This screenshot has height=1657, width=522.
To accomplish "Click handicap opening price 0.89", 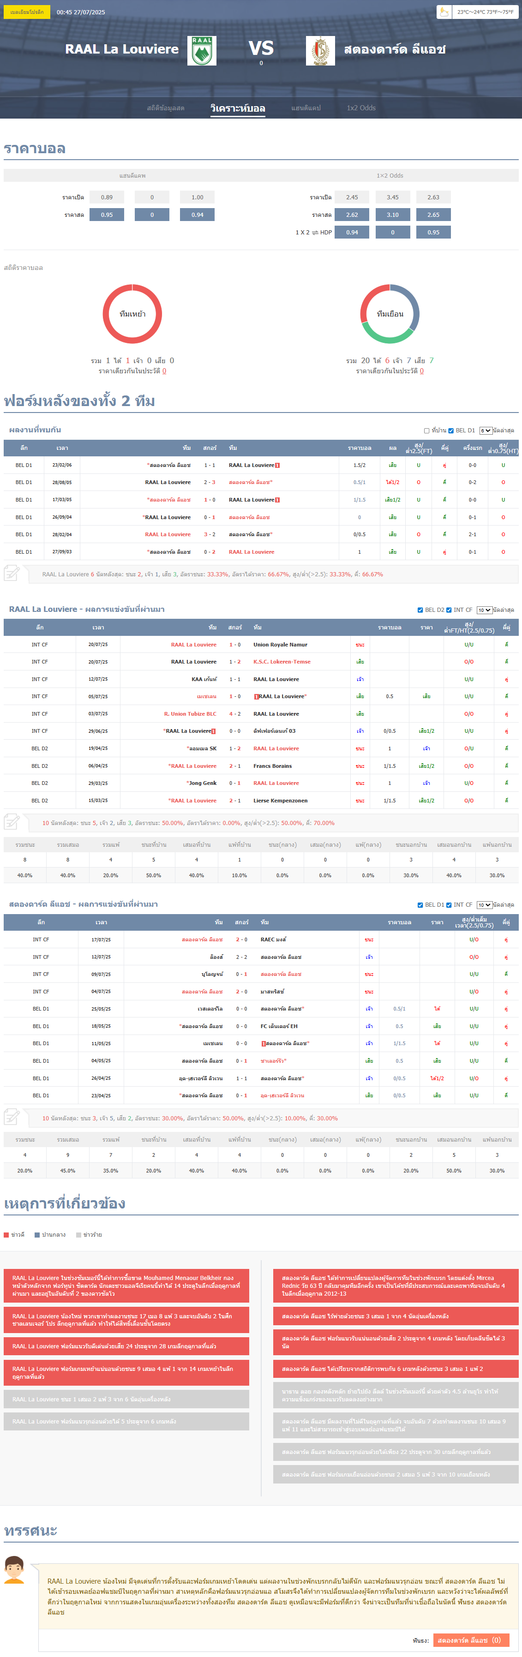I will 107,197.
